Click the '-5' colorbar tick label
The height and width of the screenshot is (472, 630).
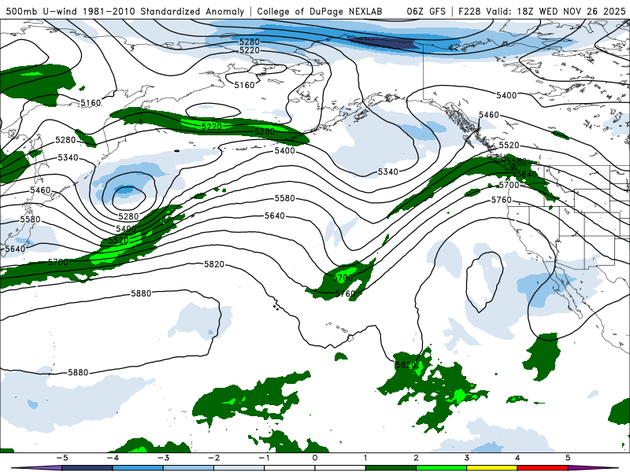tap(62, 458)
